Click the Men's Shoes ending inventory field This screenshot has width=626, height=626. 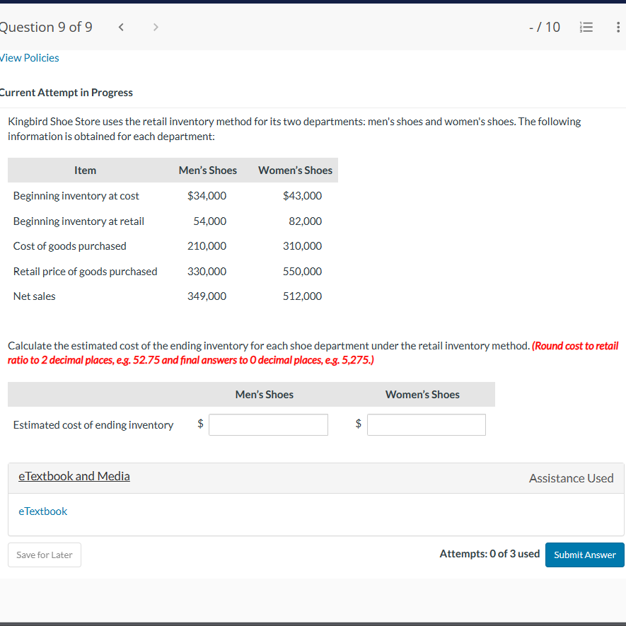coord(268,425)
